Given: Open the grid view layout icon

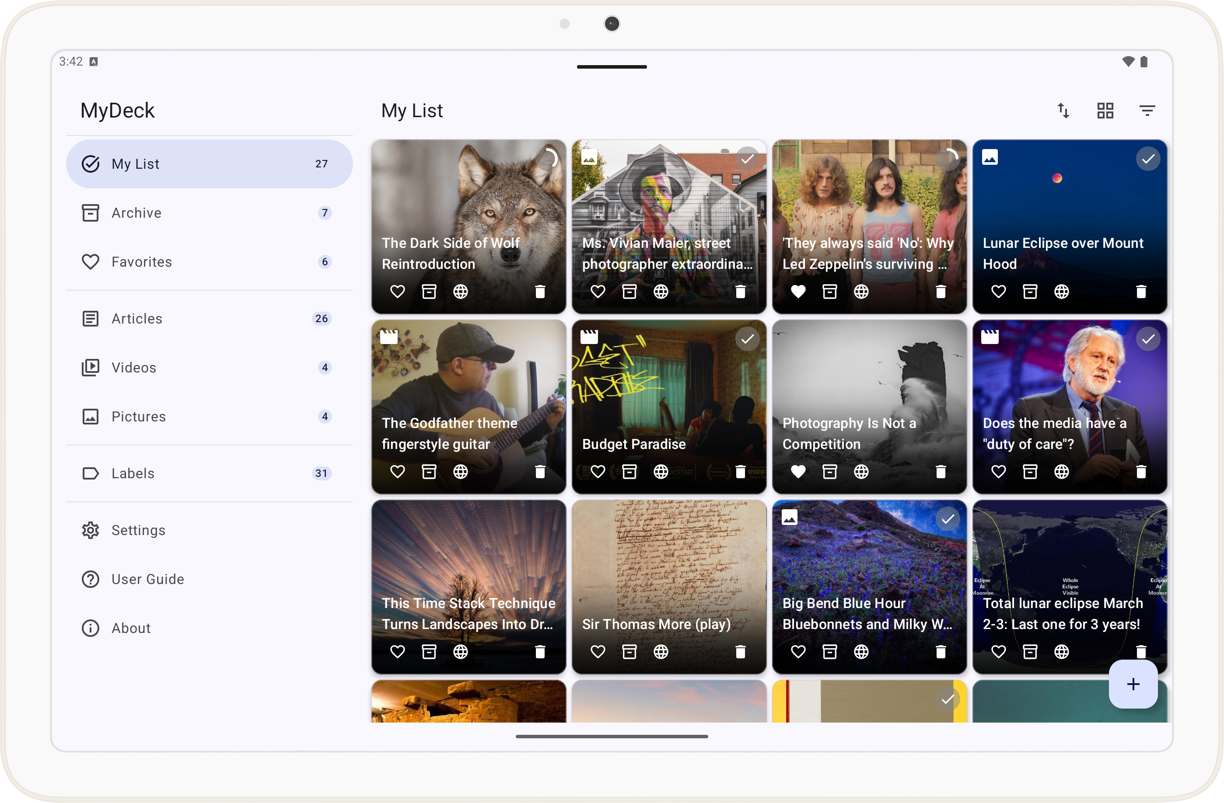Looking at the screenshot, I should coord(1105,111).
